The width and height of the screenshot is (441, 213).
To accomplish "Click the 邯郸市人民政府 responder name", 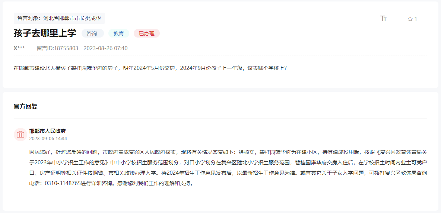I will click(48, 131).
